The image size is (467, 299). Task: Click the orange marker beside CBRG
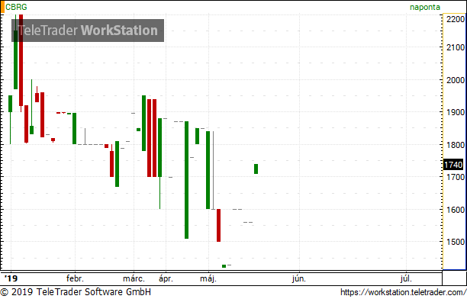tap(2, 7)
